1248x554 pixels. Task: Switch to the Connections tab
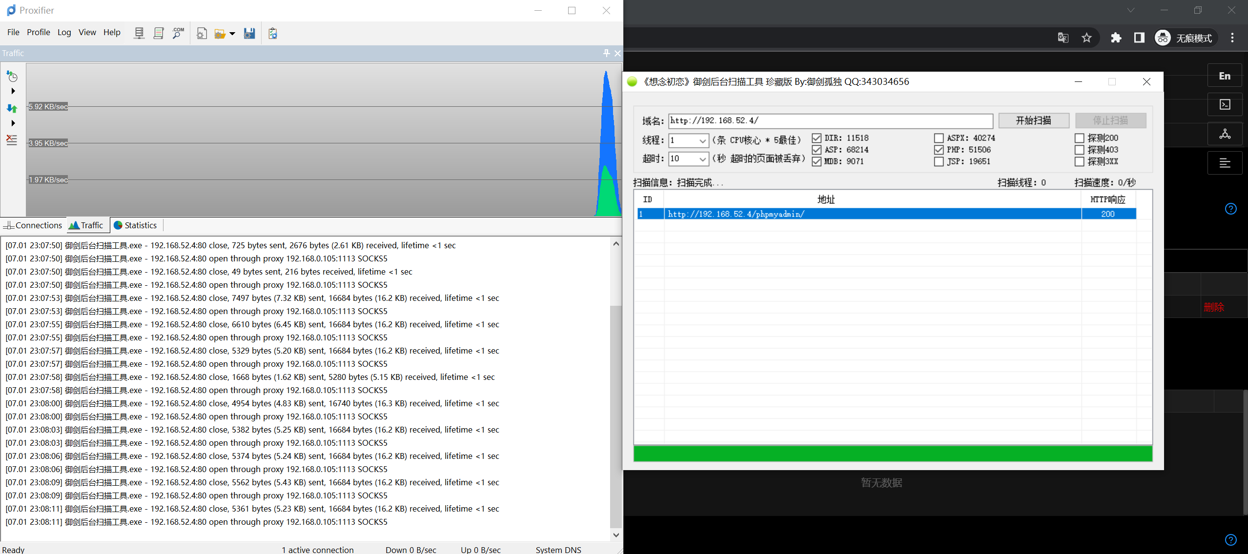coord(33,225)
